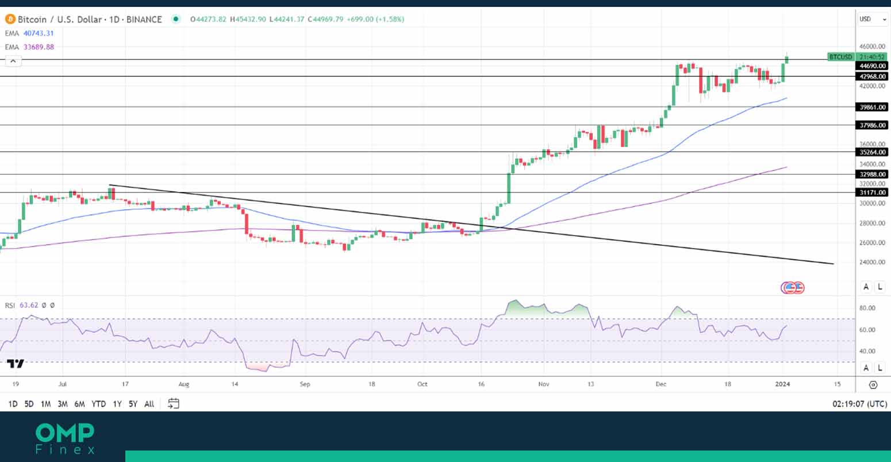891x462 pixels.
Task: Open the go-to-date calendar icon
Action: (173, 403)
